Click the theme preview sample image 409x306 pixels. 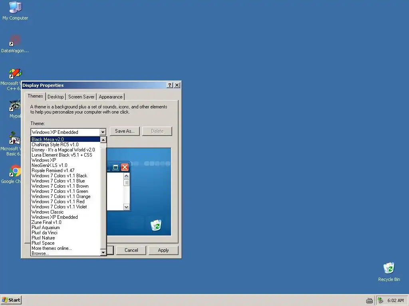point(139,192)
